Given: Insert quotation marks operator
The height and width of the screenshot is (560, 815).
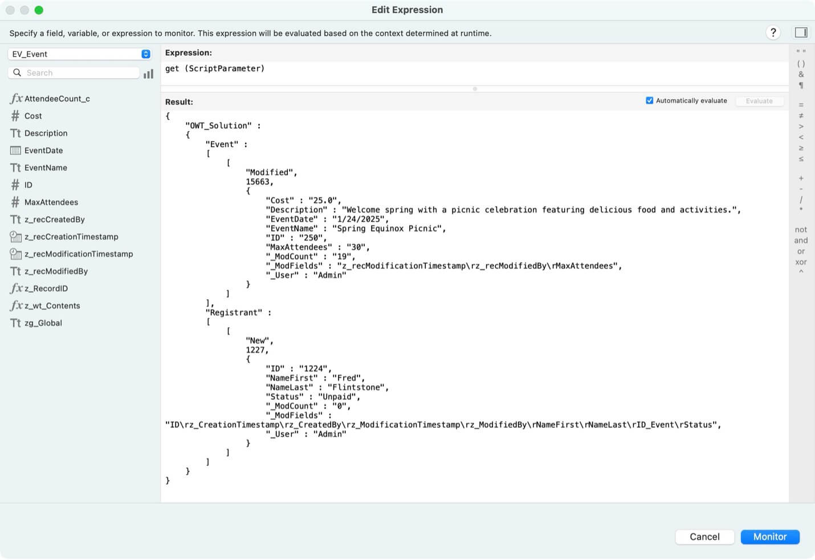Looking at the screenshot, I should click(801, 52).
